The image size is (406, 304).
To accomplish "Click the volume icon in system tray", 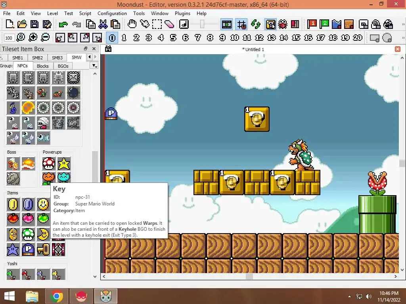I will point(368,296).
